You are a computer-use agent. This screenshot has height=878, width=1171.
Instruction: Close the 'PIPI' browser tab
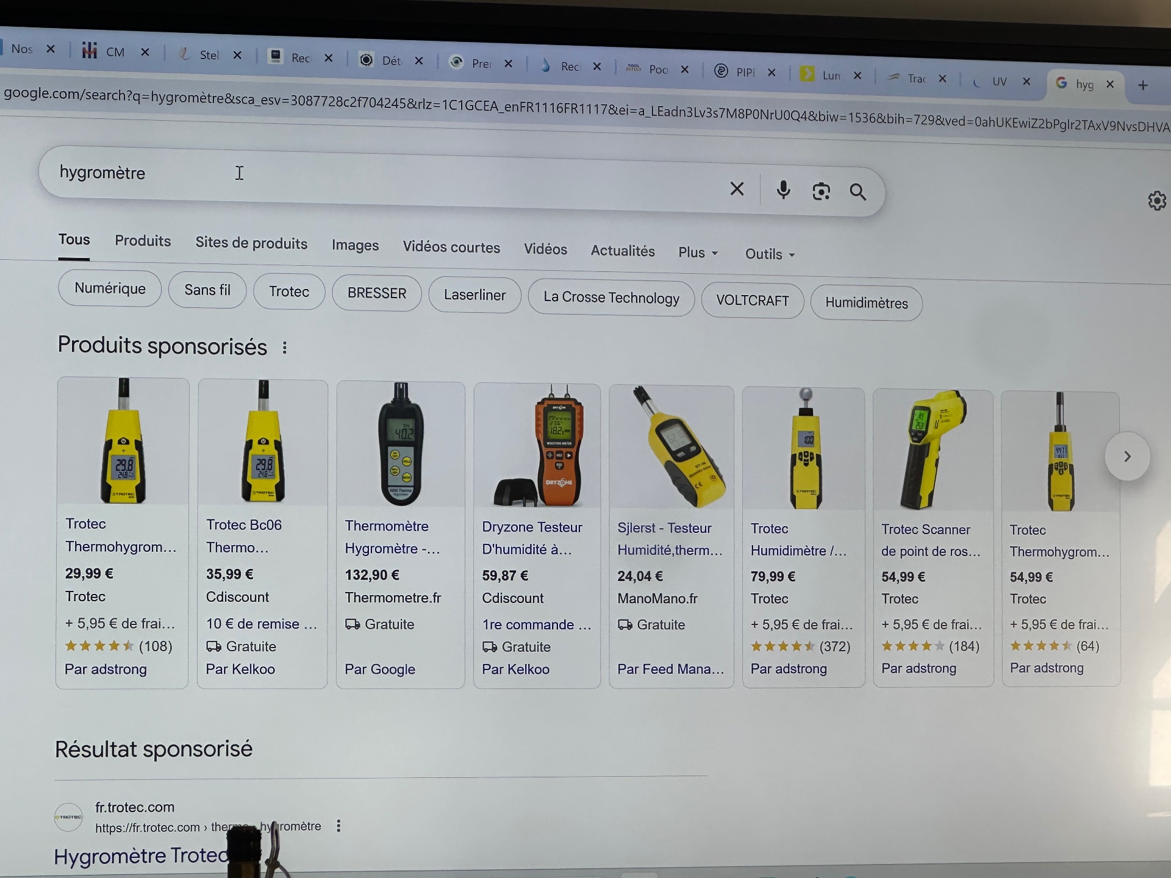pos(772,73)
